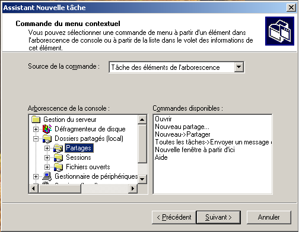Click the tree's horizontal scrollbar right arrow

pos(133,188)
